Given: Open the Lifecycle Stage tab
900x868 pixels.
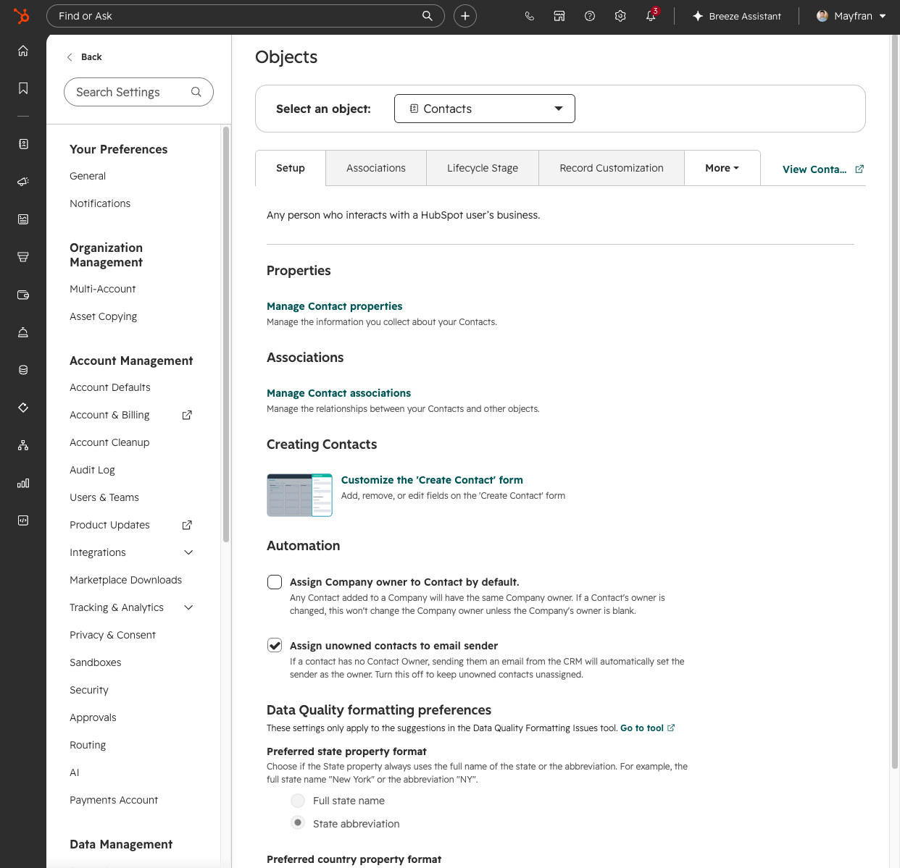Looking at the screenshot, I should tap(483, 168).
